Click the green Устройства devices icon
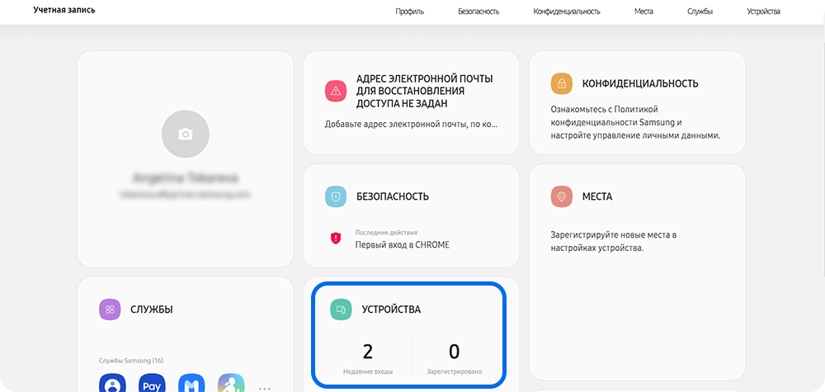The width and height of the screenshot is (825, 392). click(341, 309)
